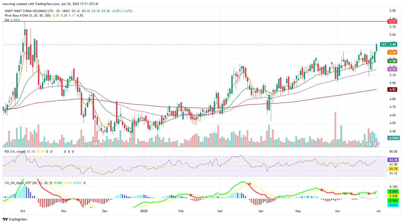Screen dimensions: 404x224
Task: Click the Nov label on the time axis
Action: [64, 211]
